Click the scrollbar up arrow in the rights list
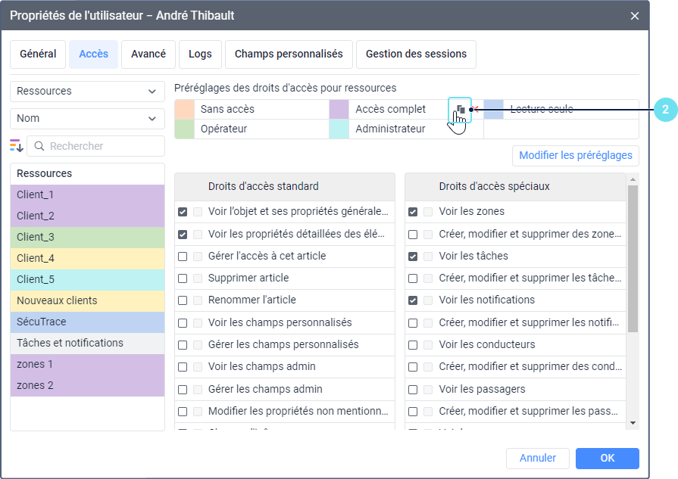678x479 pixels. click(x=633, y=179)
